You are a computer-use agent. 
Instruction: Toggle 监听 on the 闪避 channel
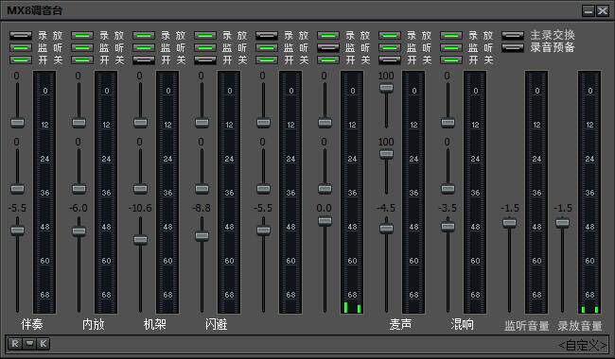pyautogui.click(x=205, y=48)
